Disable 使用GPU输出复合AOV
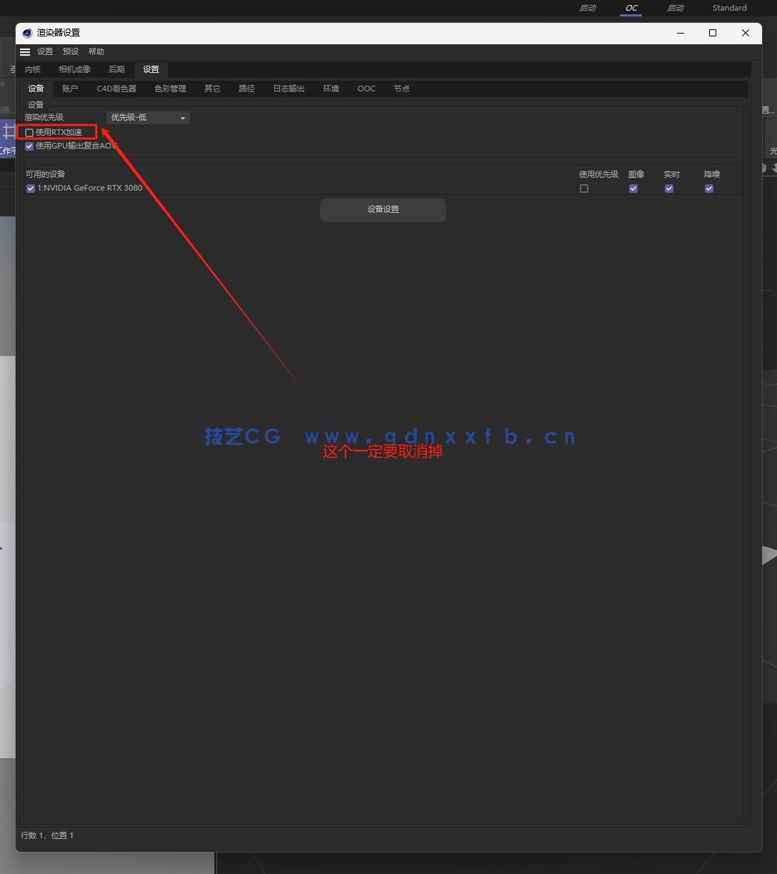 (29, 146)
